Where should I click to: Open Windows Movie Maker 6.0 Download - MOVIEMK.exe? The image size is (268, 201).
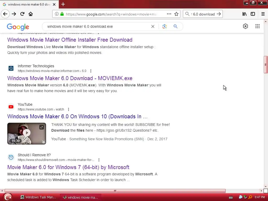70,78
